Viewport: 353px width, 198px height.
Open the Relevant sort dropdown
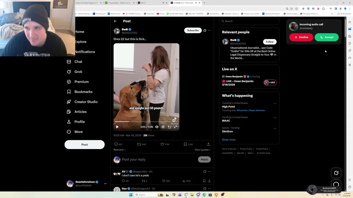[x=119, y=150]
